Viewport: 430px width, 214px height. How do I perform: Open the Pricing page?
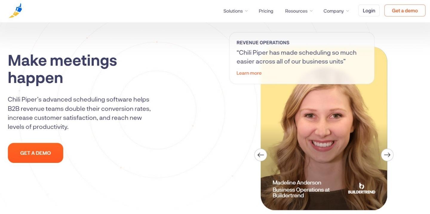266,11
